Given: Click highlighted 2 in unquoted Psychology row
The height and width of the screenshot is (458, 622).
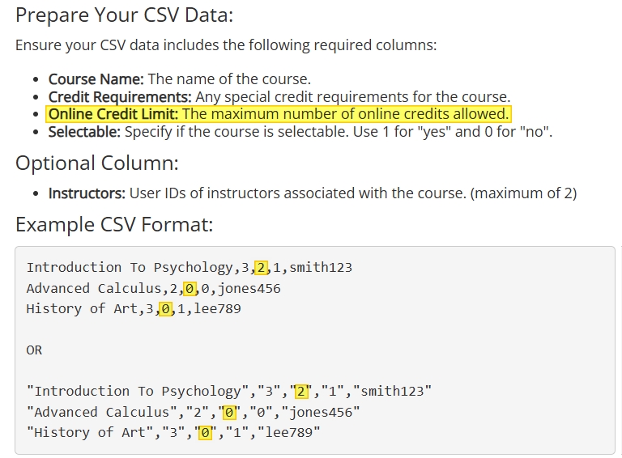Looking at the screenshot, I should pos(261,268).
